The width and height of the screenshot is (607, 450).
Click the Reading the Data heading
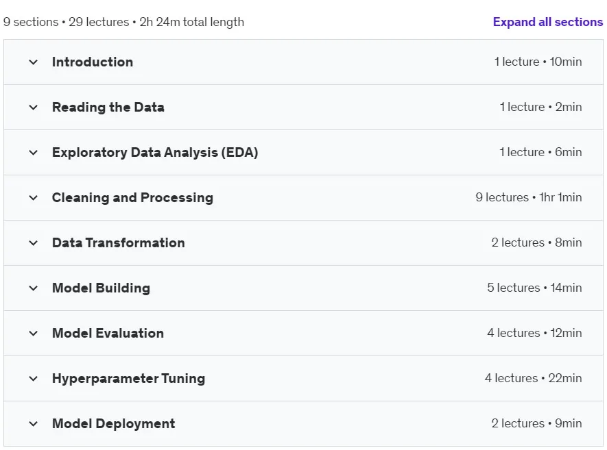pyautogui.click(x=108, y=107)
